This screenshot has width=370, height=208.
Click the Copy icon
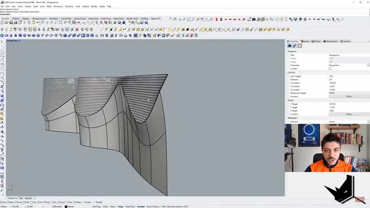coord(29,23)
